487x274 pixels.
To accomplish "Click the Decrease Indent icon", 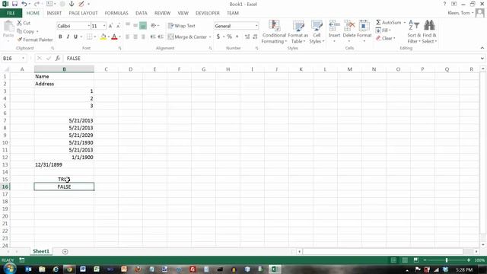I will 152,37.
